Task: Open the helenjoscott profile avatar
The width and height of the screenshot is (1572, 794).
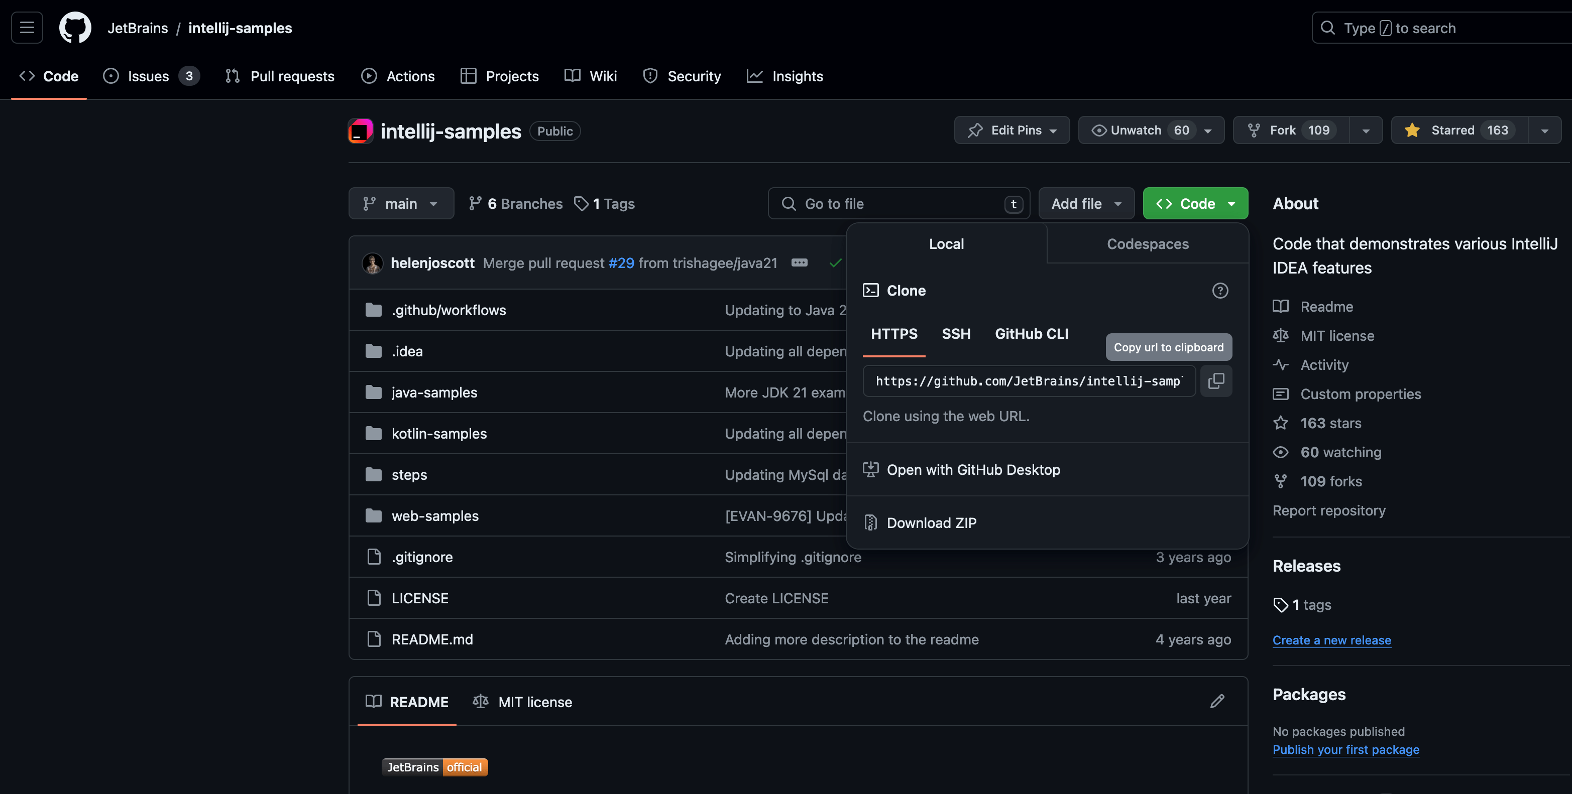Action: tap(372, 263)
